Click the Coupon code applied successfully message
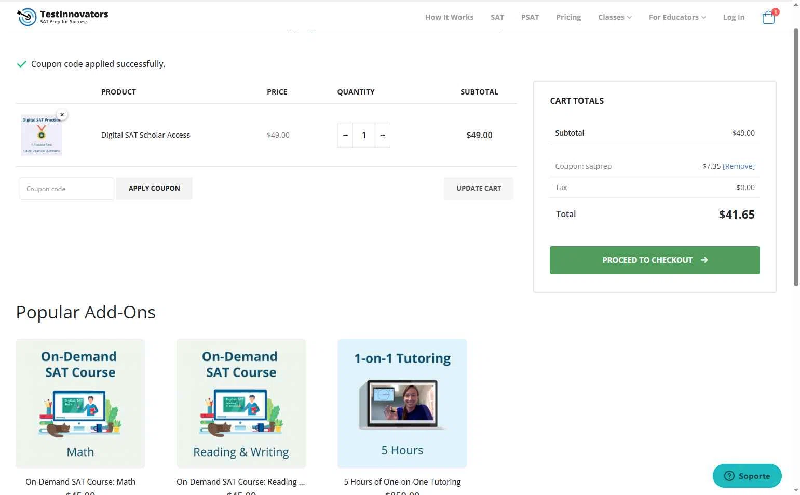Screen dimensions: 800x495 (x=98, y=64)
